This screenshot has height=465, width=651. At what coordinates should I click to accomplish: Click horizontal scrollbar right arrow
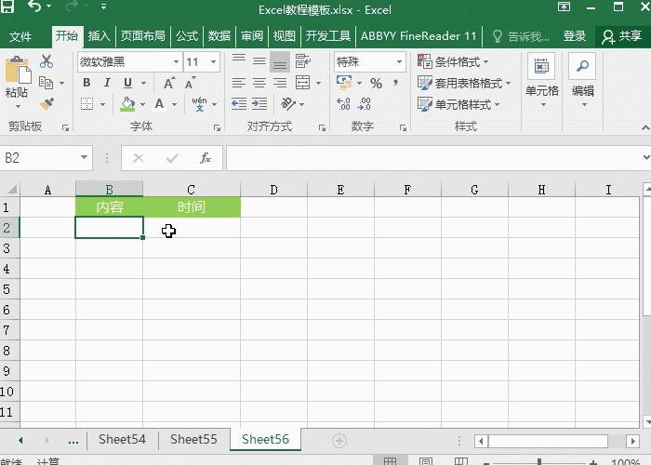632,441
